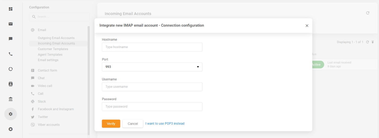Image resolution: width=379 pixels, height=138 pixels.
Task: Focus the Hostname input field
Action: click(x=152, y=47)
